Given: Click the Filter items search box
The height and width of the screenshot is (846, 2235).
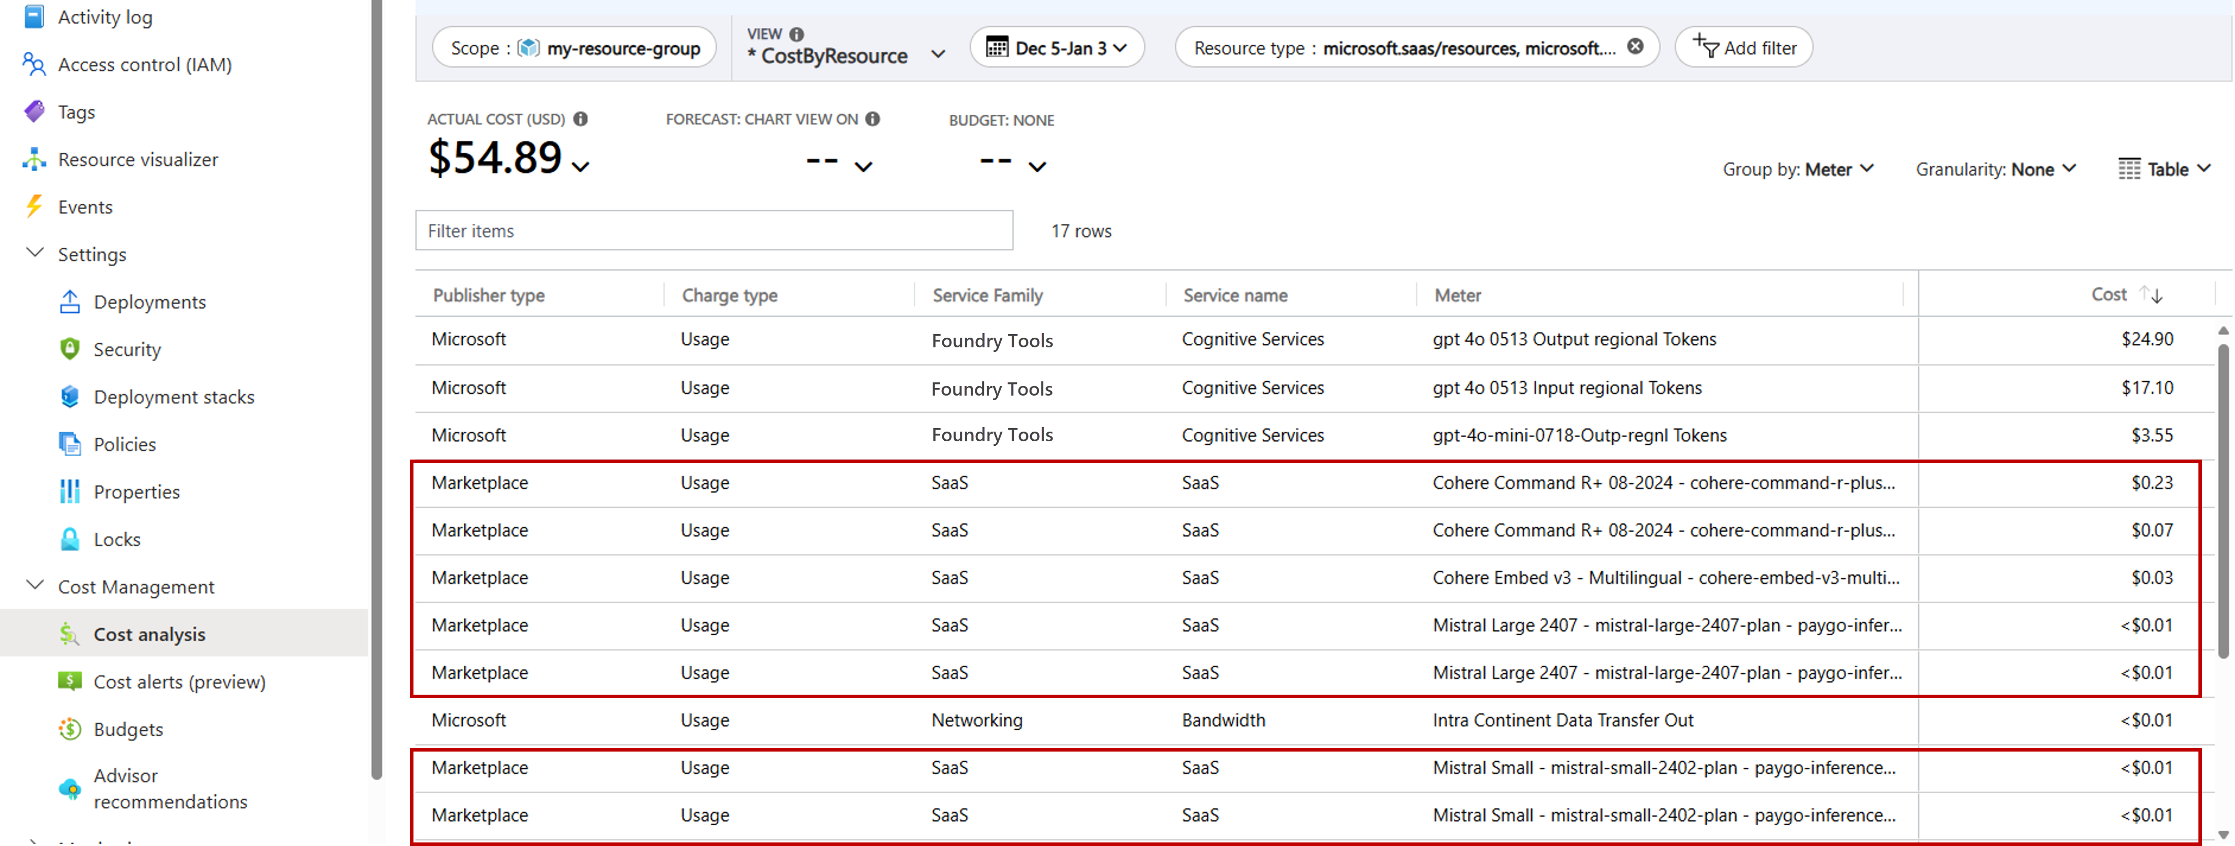Looking at the screenshot, I should click(x=714, y=231).
